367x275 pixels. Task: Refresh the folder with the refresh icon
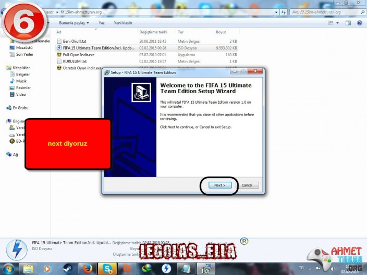[284, 12]
